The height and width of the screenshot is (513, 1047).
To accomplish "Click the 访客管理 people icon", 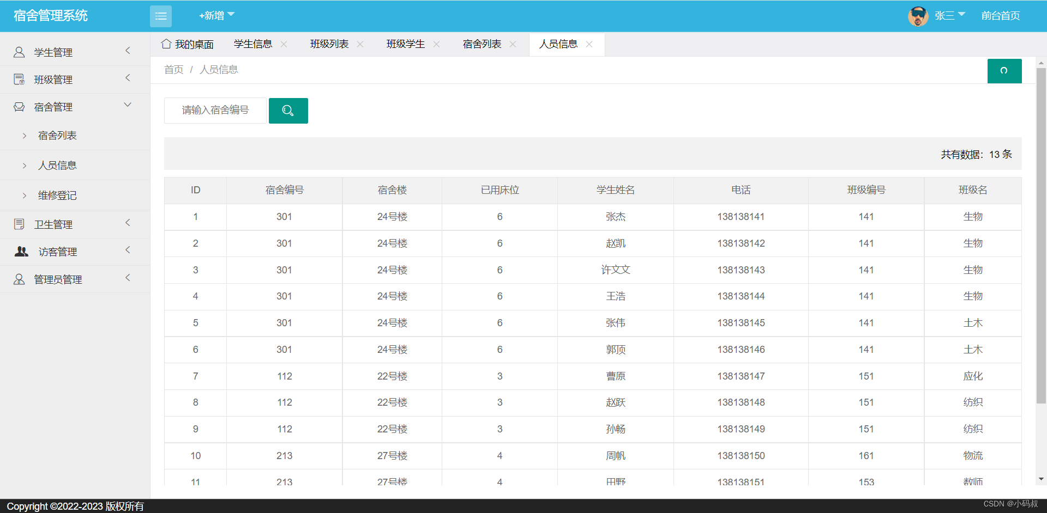I will [21, 251].
